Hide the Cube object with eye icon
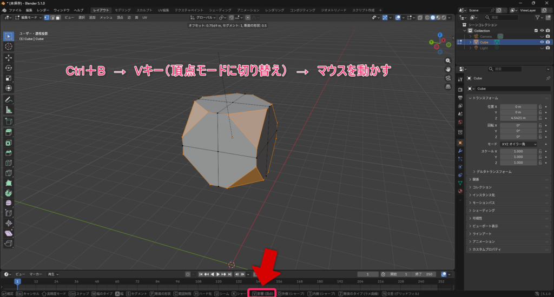 (542, 42)
